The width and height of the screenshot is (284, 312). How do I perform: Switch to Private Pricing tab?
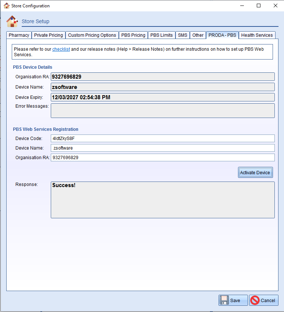49,35
